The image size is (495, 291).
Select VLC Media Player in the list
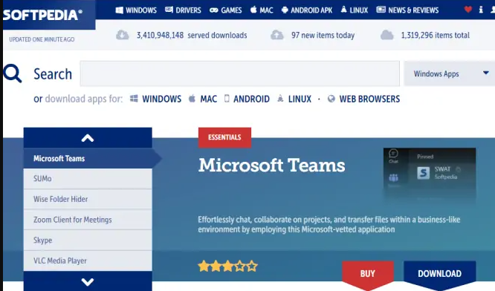point(88,261)
